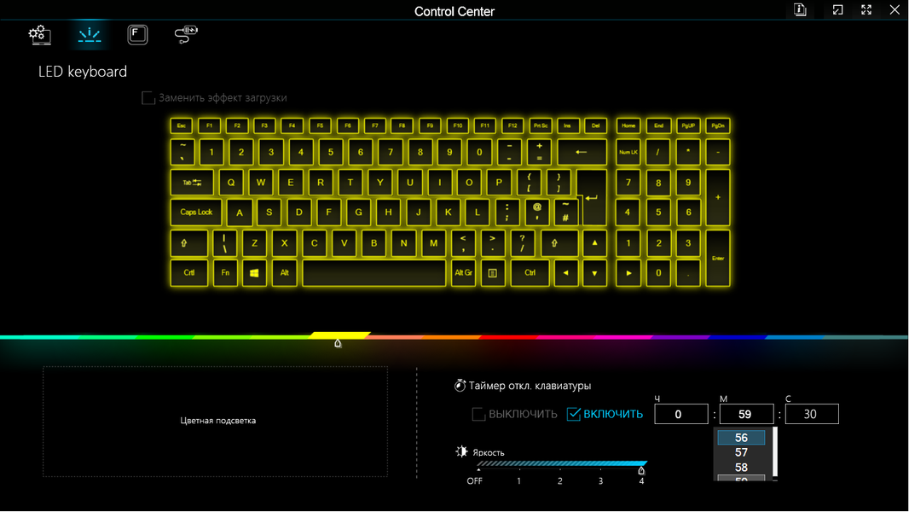Pick 58 from the minutes list
The width and height of the screenshot is (909, 512).
pyautogui.click(x=741, y=468)
